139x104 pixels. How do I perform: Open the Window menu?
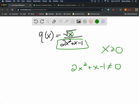coord(56,1)
